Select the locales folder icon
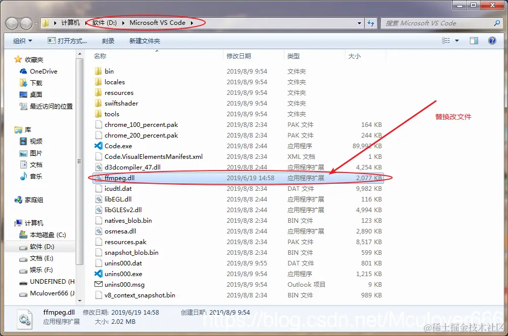 pyautogui.click(x=98, y=82)
